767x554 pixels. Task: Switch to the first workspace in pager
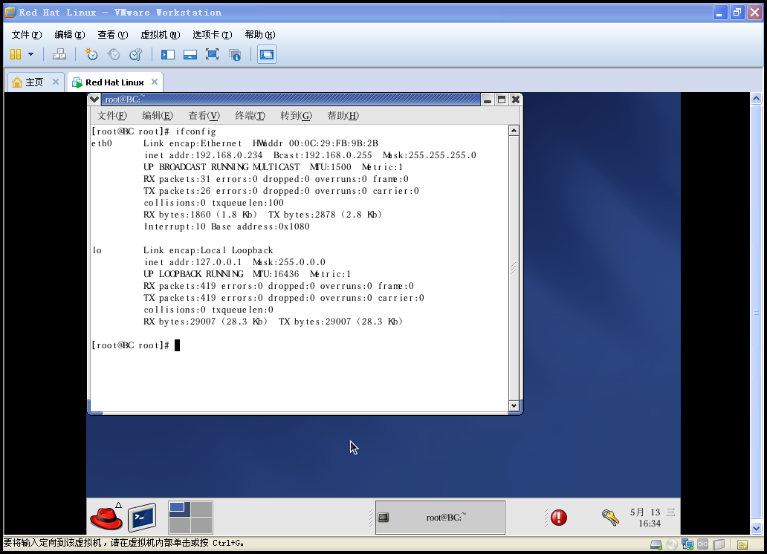(x=179, y=509)
